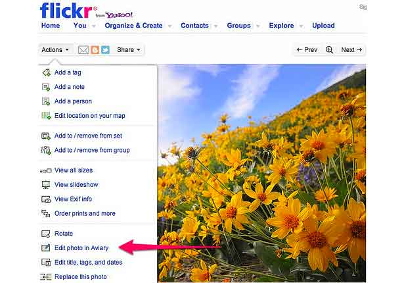Click the Add a person icon

pyautogui.click(x=46, y=101)
